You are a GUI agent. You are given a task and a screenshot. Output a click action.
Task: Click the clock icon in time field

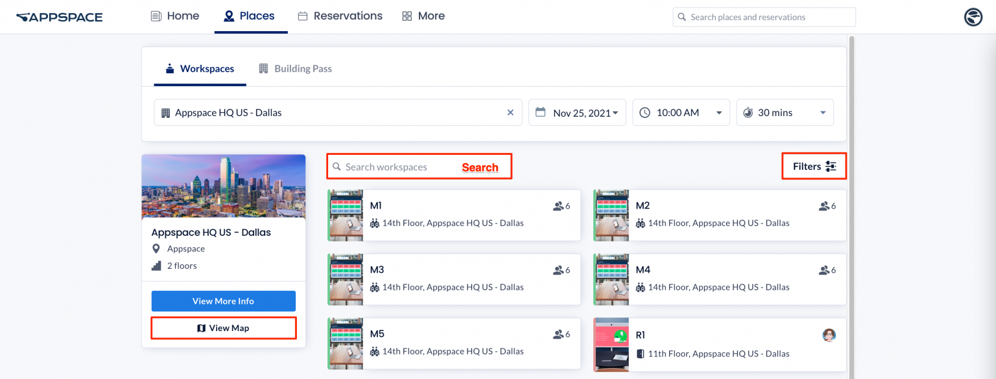645,113
